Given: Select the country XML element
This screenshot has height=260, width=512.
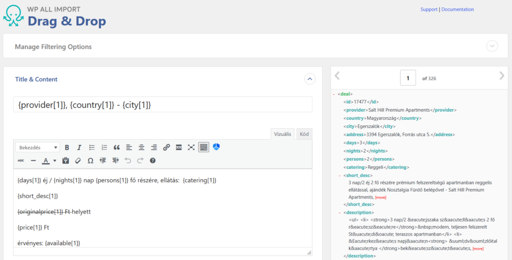Looking at the screenshot, I should [382, 118].
